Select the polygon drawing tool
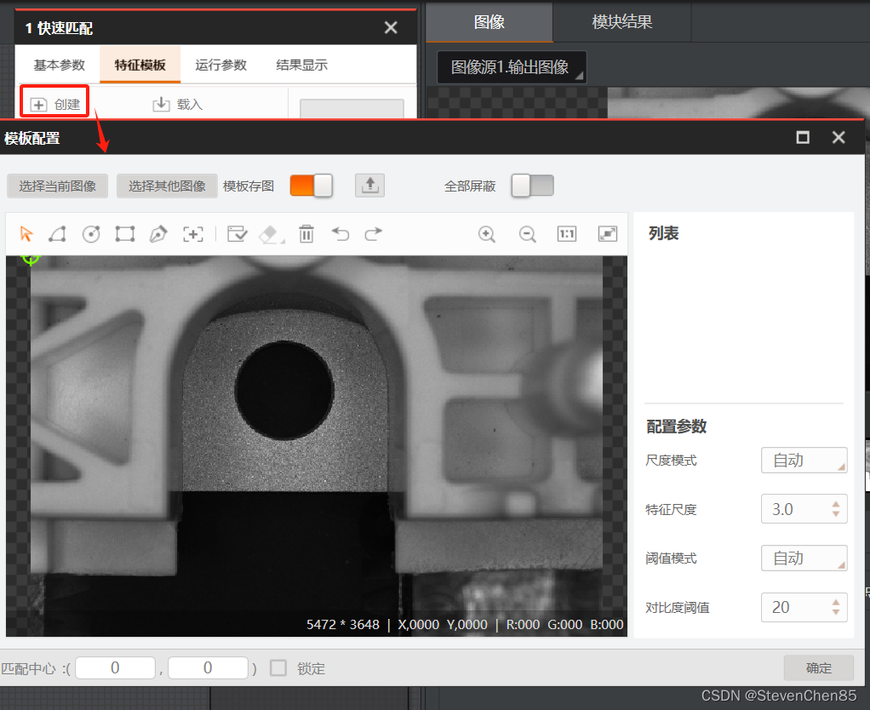The height and width of the screenshot is (710, 870). tap(57, 233)
